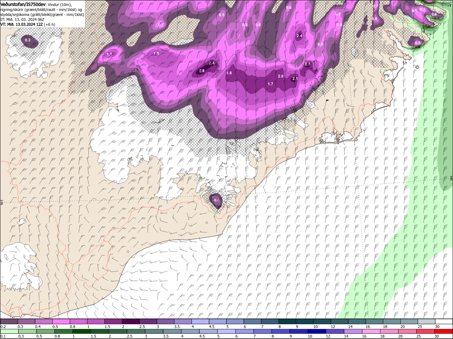Click the 1.8 precipitation value on the map
Image resolution: width=453 pixels, height=339 pixels.
(x=229, y=73)
